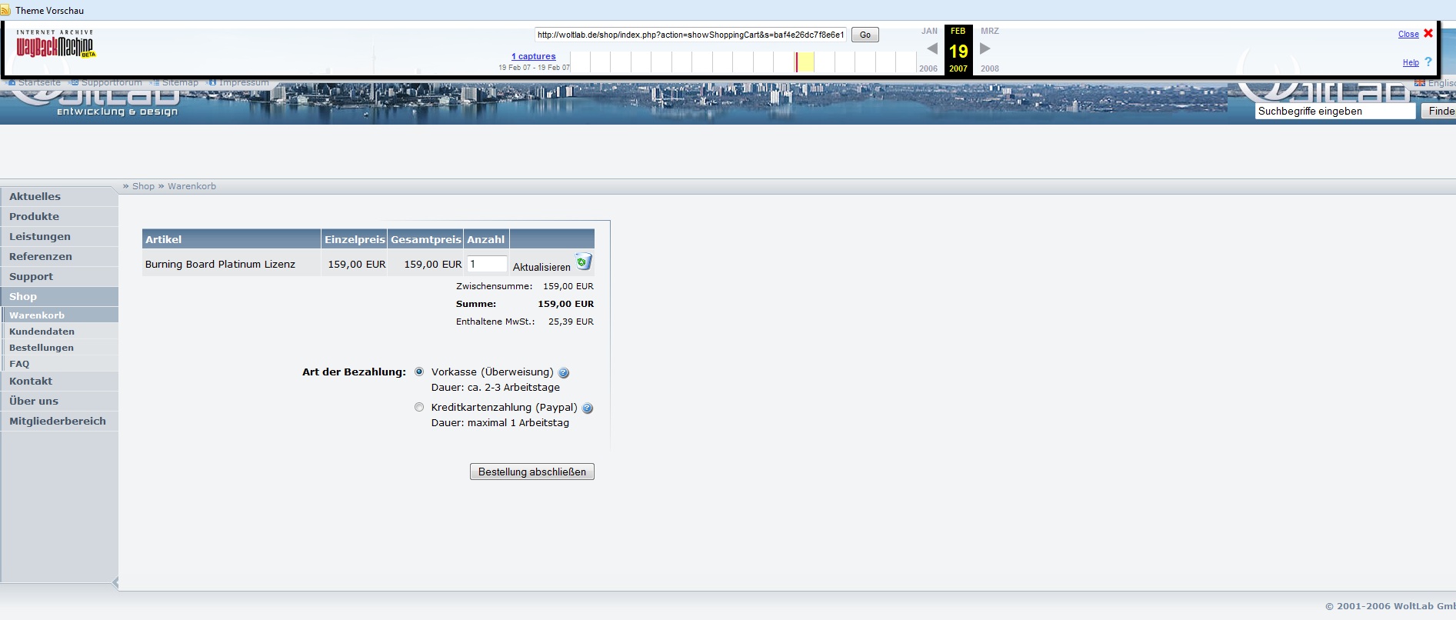Open the 1 captures link
The height and width of the screenshot is (620, 1456).
click(533, 56)
